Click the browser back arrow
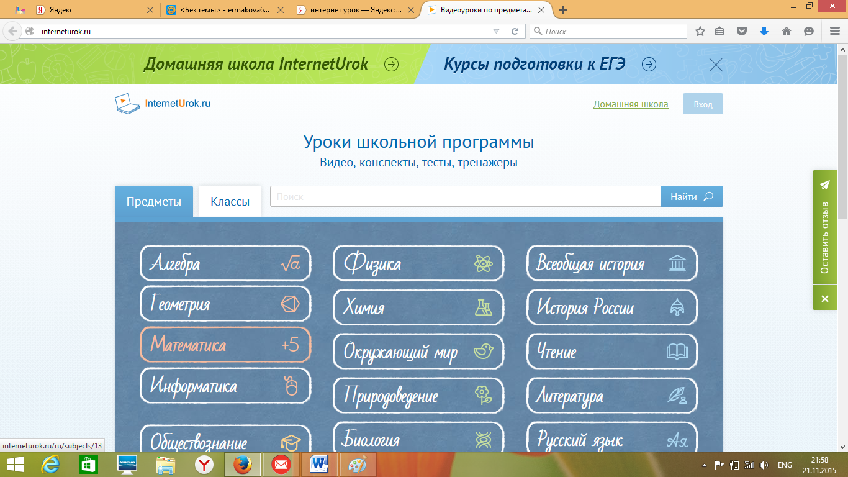 12,31
